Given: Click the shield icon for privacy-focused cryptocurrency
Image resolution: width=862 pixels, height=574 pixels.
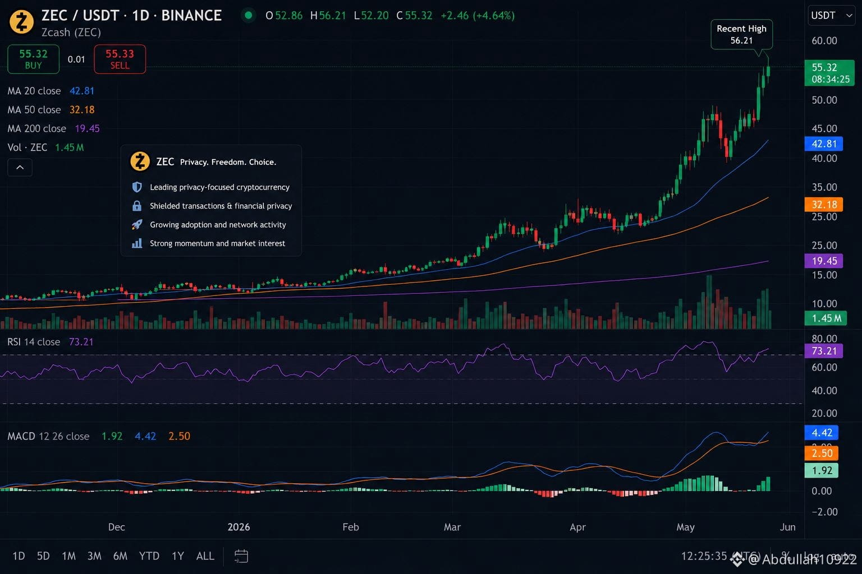Looking at the screenshot, I should [137, 187].
